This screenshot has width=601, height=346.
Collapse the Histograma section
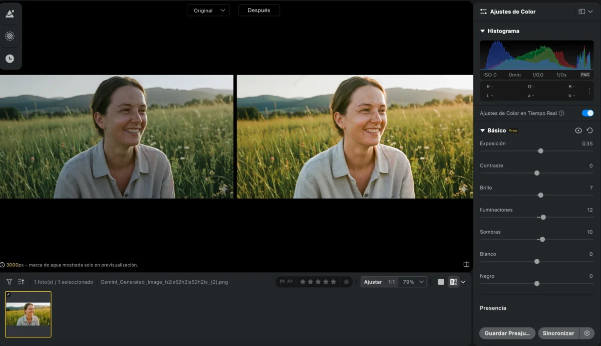click(483, 31)
